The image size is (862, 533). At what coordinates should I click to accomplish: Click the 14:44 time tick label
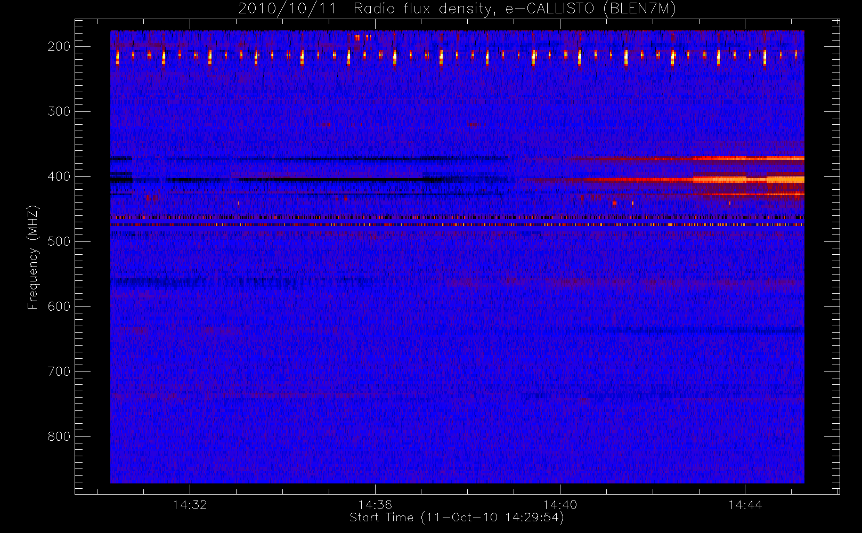(x=745, y=505)
